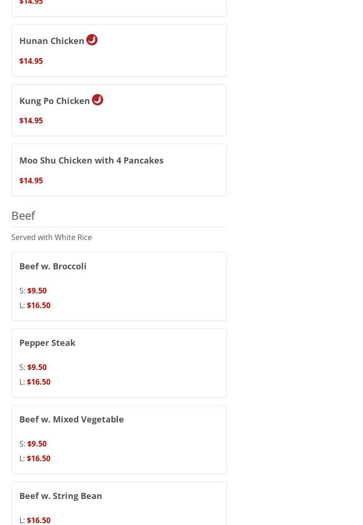Viewport: 363px width, 525px height.
Task: Select large Beef w. Mixed Vegetable $16.50
Action: (x=39, y=458)
